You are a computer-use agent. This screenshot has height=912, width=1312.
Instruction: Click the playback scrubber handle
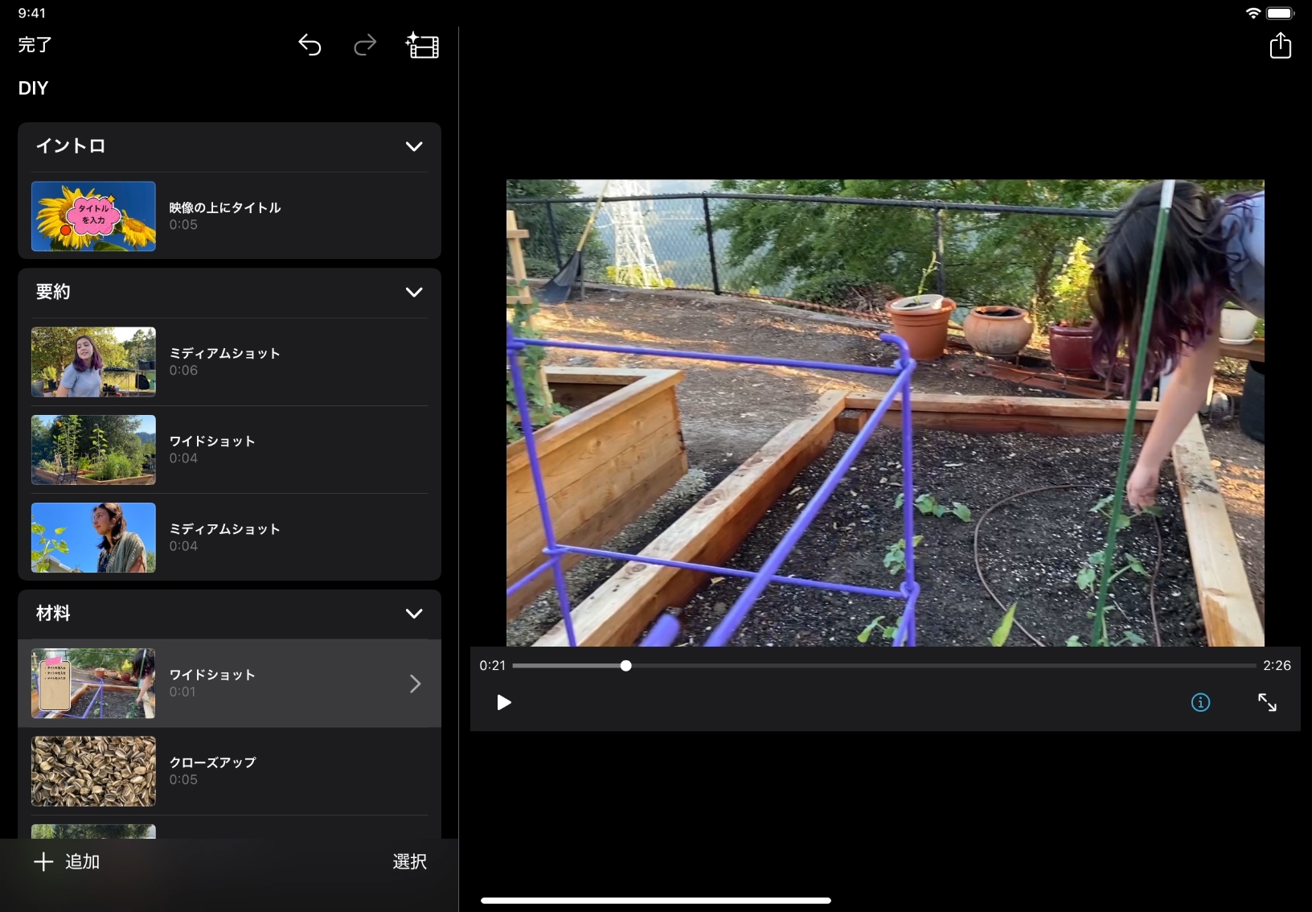(x=625, y=666)
